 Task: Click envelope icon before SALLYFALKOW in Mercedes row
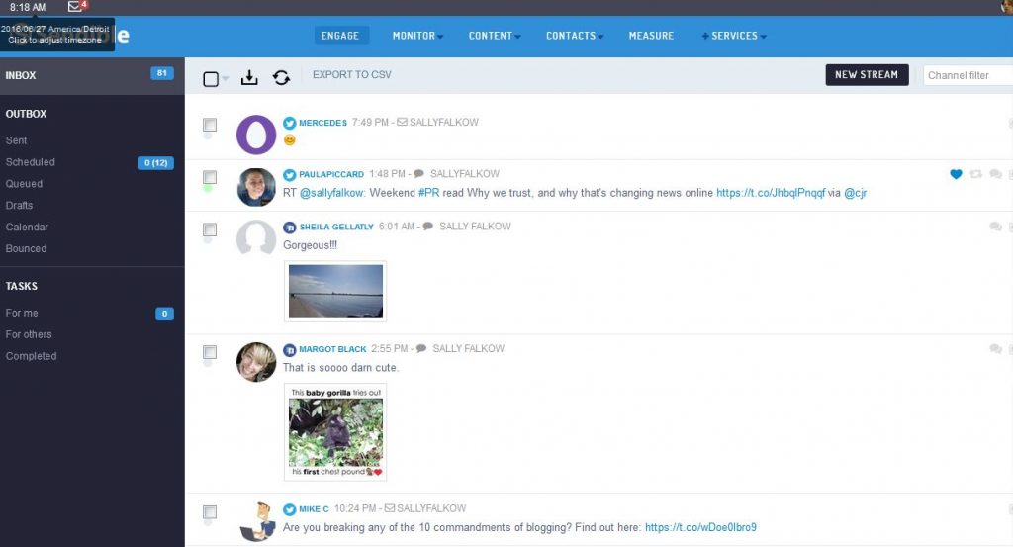click(x=402, y=122)
